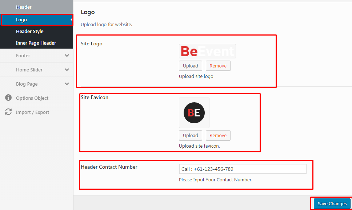Go to Header Style settings

29,32
